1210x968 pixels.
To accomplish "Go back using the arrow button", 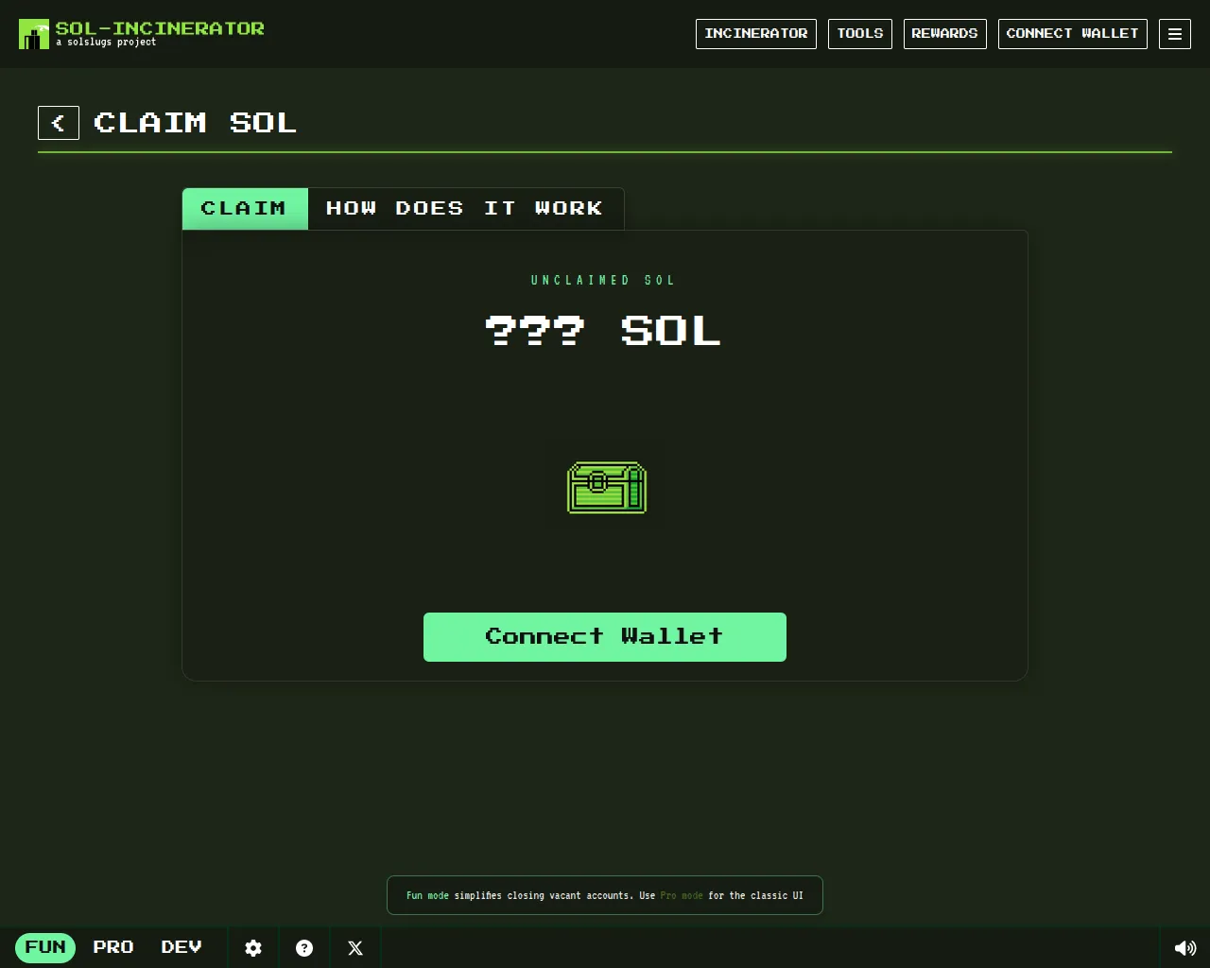I will click(x=59, y=123).
